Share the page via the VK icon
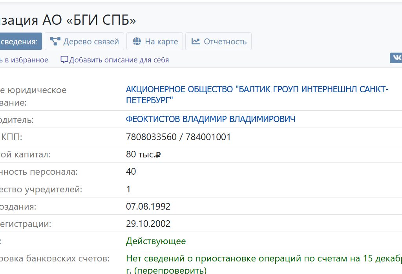 click(x=396, y=58)
